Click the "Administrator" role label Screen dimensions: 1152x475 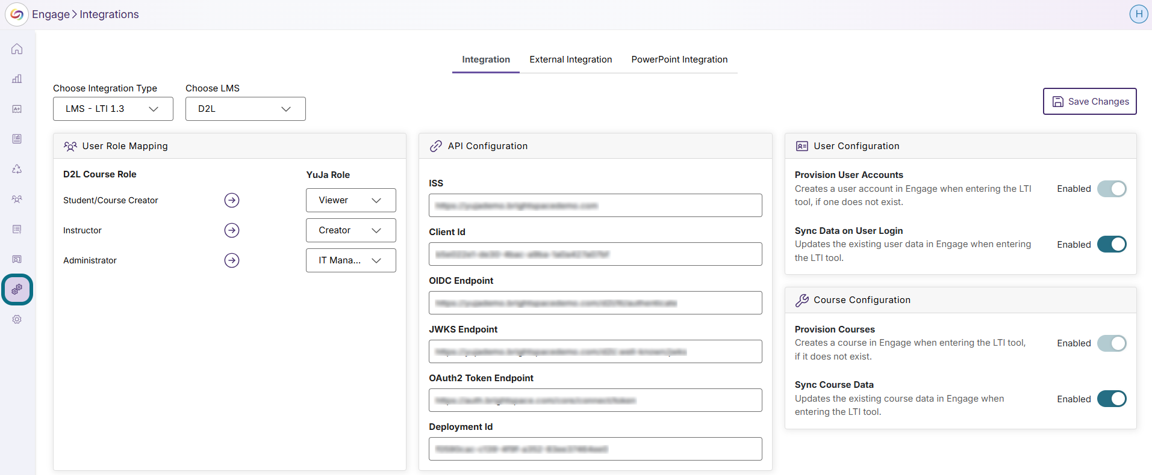click(x=90, y=260)
